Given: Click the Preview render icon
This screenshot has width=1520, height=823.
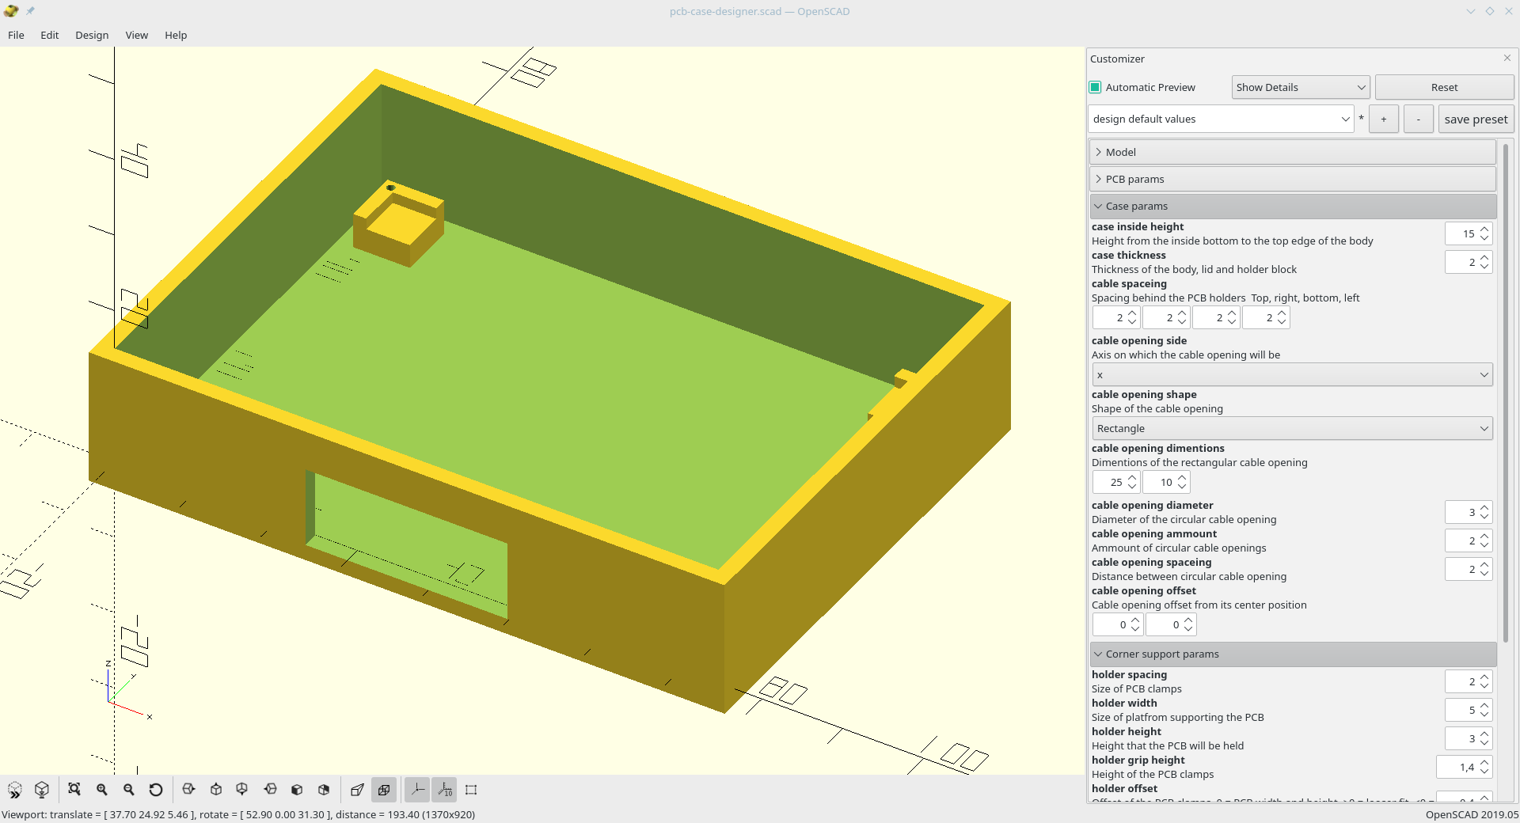Looking at the screenshot, I should [15, 790].
